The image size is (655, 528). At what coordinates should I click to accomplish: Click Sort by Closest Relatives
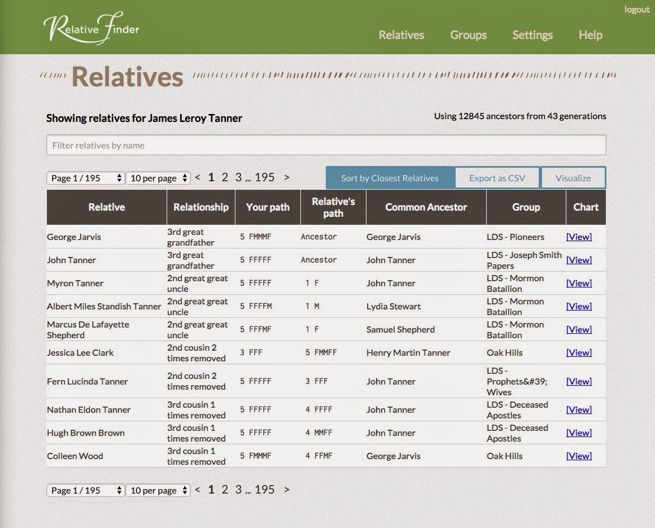pos(390,177)
